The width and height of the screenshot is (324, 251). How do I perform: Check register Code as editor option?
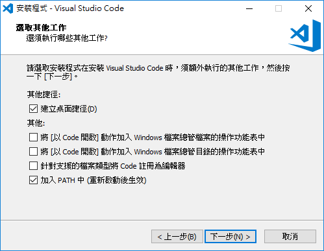[33, 166]
